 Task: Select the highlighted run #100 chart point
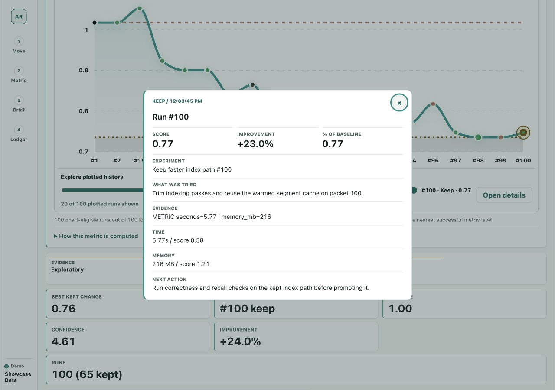[x=523, y=133]
